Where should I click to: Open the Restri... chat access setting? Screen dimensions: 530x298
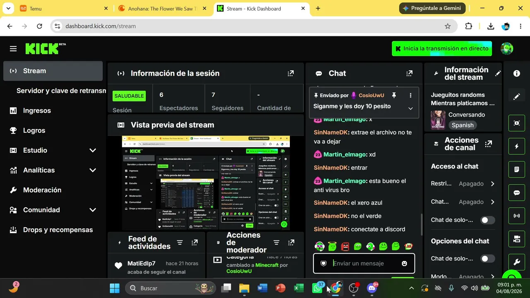pyautogui.click(x=463, y=184)
